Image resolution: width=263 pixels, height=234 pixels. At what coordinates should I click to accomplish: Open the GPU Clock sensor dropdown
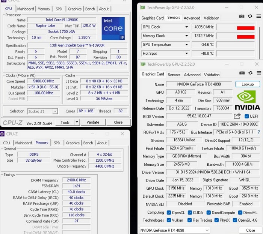coord(186,27)
